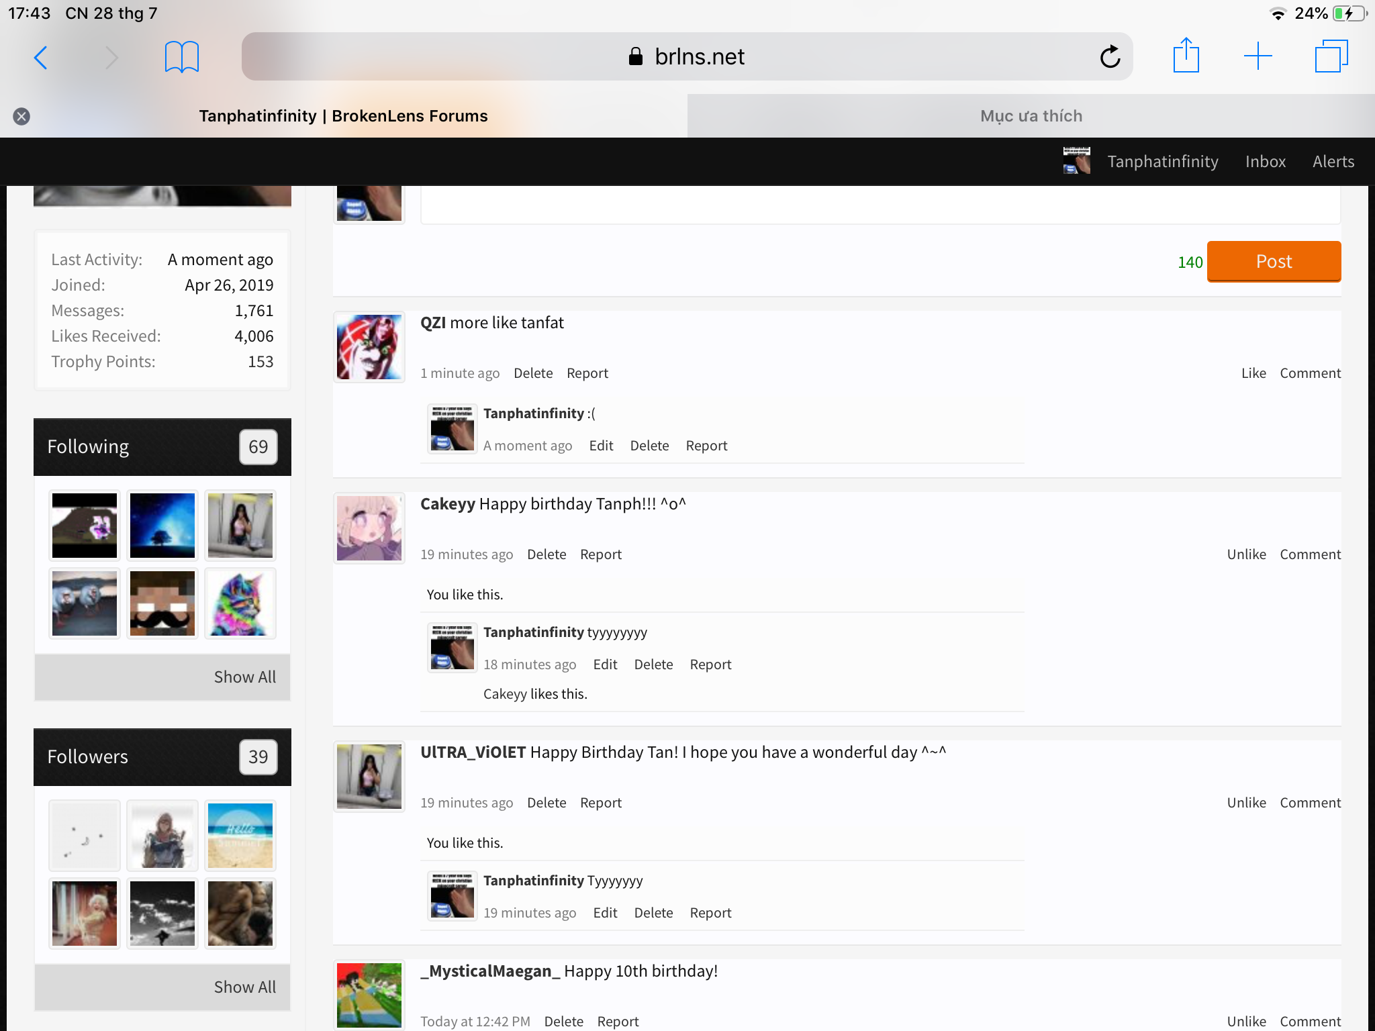Open Cakeyy's avatar thumbnail
The width and height of the screenshot is (1375, 1031).
[x=369, y=528]
